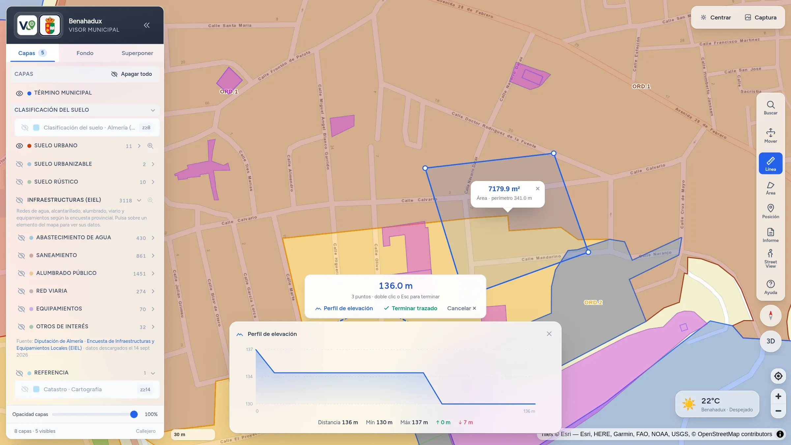Select the Área measurement tool
This screenshot has height=445, width=791.
[x=770, y=188]
